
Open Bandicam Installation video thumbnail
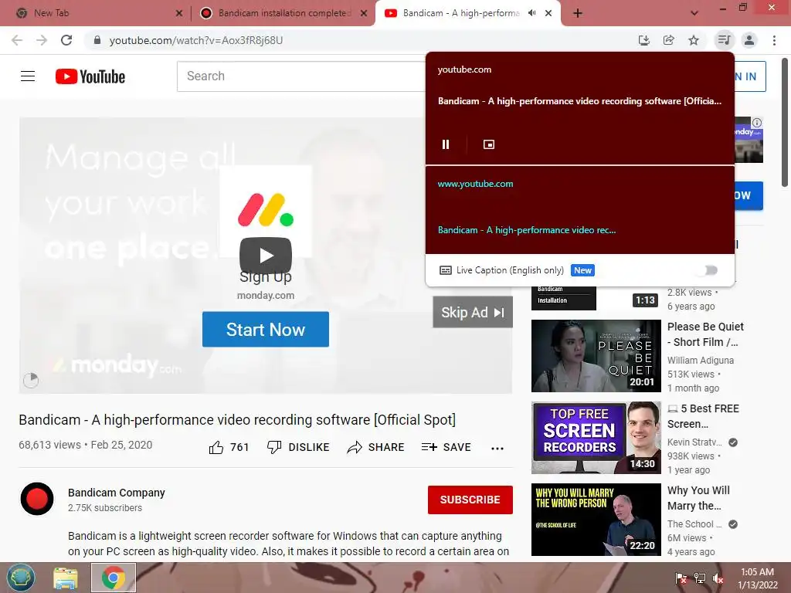pos(596,298)
